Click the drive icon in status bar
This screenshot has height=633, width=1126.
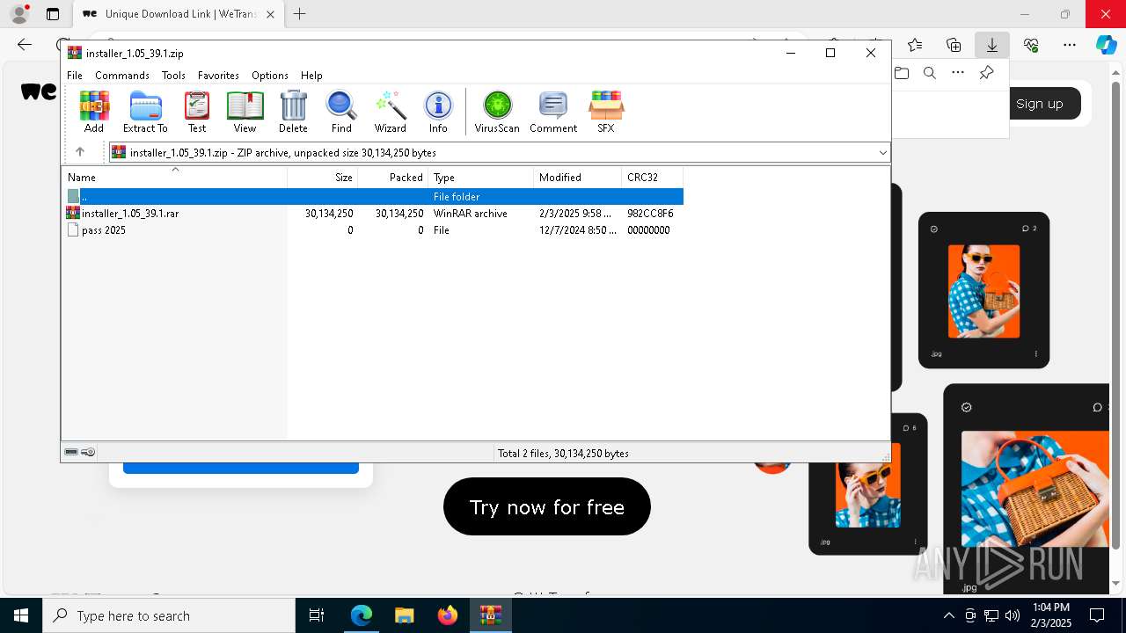(x=71, y=452)
